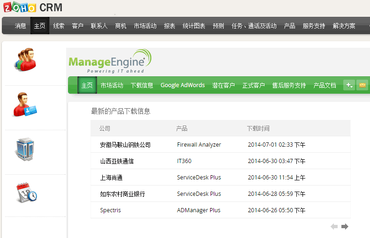Select the accounts building icon

click(x=24, y=149)
